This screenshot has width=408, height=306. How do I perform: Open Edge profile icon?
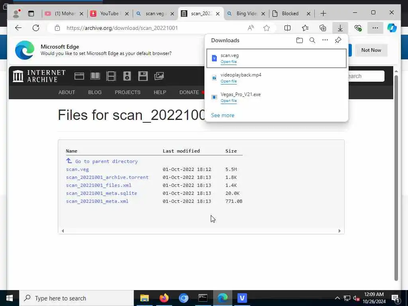coord(16,14)
